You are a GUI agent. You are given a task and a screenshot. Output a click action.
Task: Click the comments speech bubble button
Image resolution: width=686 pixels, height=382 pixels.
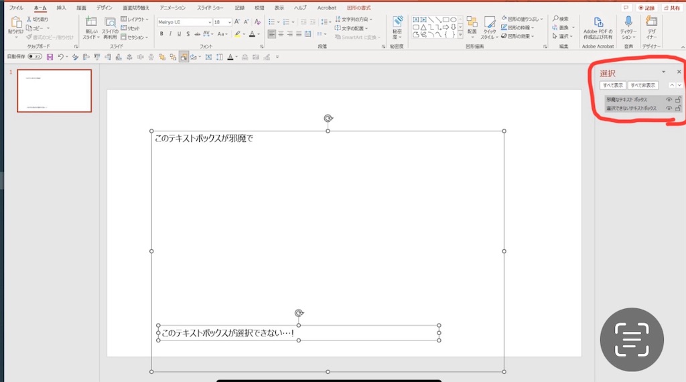click(x=626, y=8)
